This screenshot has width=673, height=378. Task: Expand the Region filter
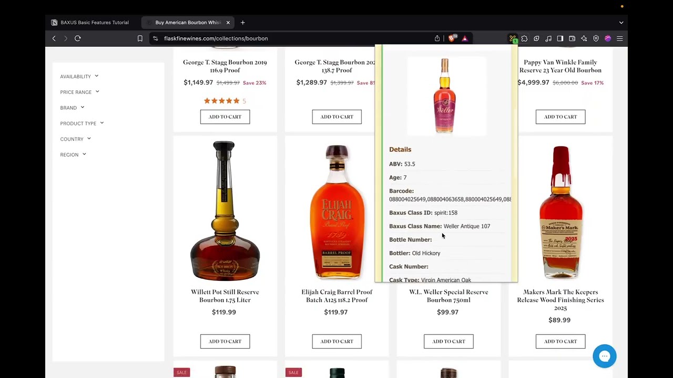(73, 155)
